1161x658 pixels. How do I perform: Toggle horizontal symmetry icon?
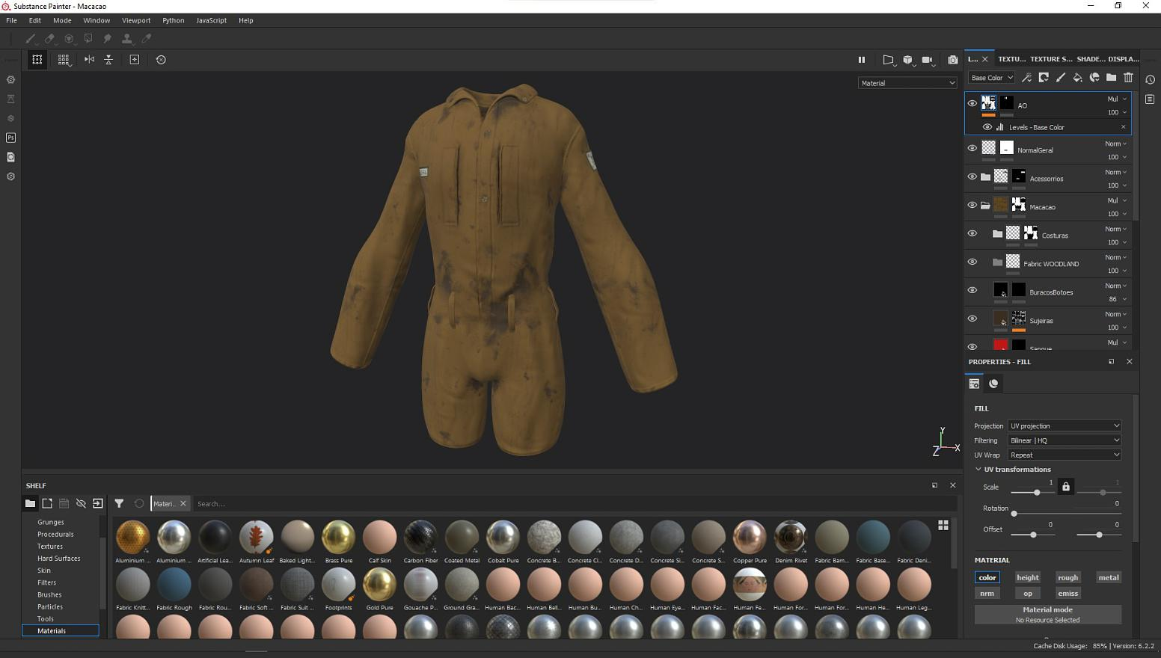(x=89, y=60)
